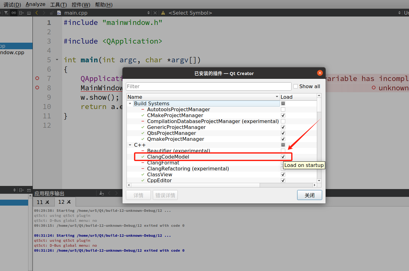The image size is (409, 271).
Task: Toggle QmakeProjectManager load checkbox
Action: (283, 139)
